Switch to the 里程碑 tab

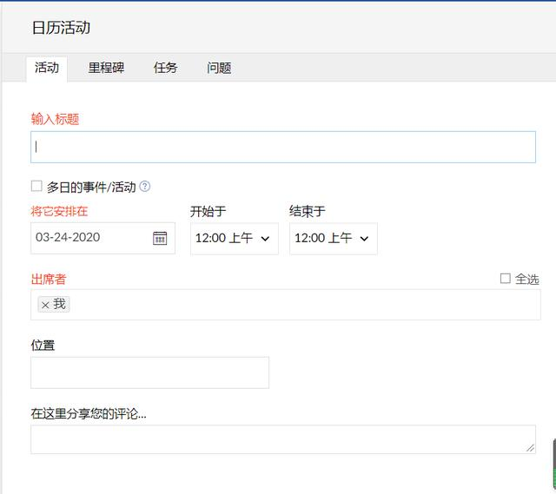pyautogui.click(x=106, y=68)
